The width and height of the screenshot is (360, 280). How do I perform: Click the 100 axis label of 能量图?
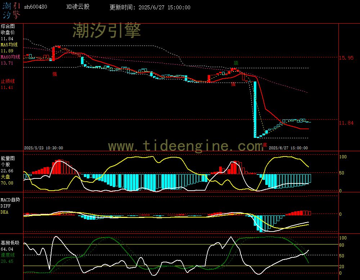343,157
